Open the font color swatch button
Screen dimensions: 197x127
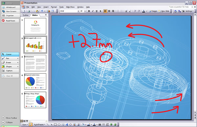click(143, 11)
